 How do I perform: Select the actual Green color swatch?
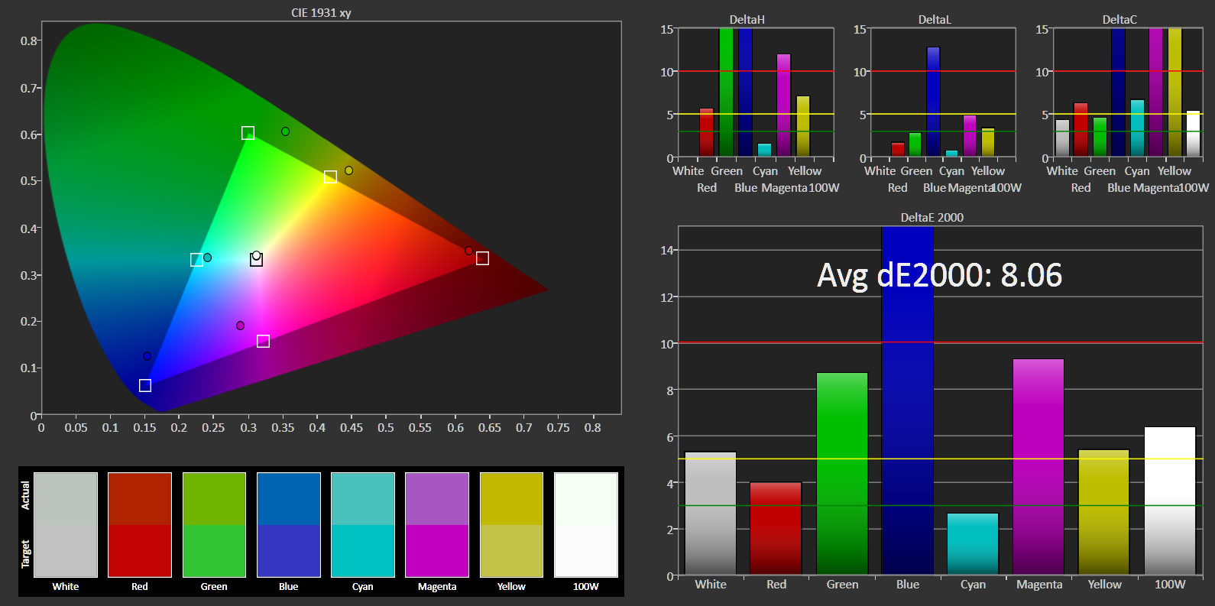point(214,498)
